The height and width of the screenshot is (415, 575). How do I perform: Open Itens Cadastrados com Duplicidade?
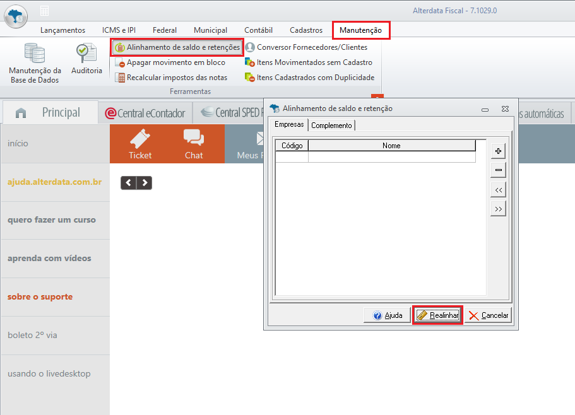click(x=309, y=78)
